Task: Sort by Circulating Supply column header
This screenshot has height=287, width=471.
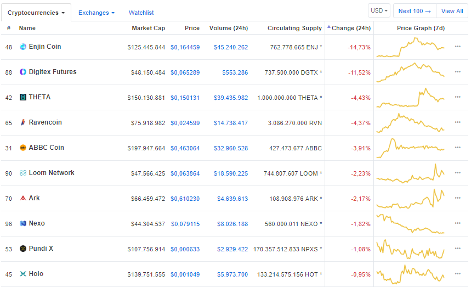Action: [294, 28]
